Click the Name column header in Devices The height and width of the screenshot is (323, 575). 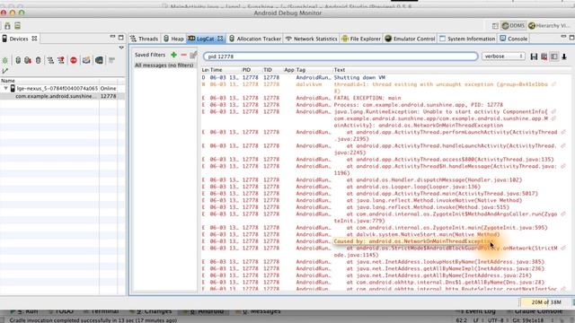(x=49, y=81)
